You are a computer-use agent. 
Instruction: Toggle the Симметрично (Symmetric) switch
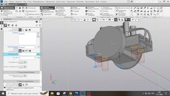tap(23, 62)
